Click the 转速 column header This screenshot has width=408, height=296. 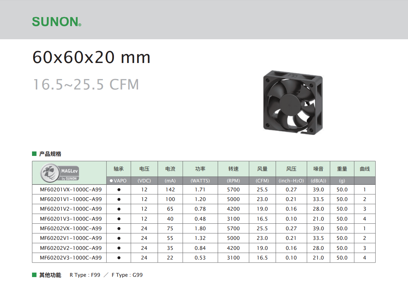(x=233, y=169)
